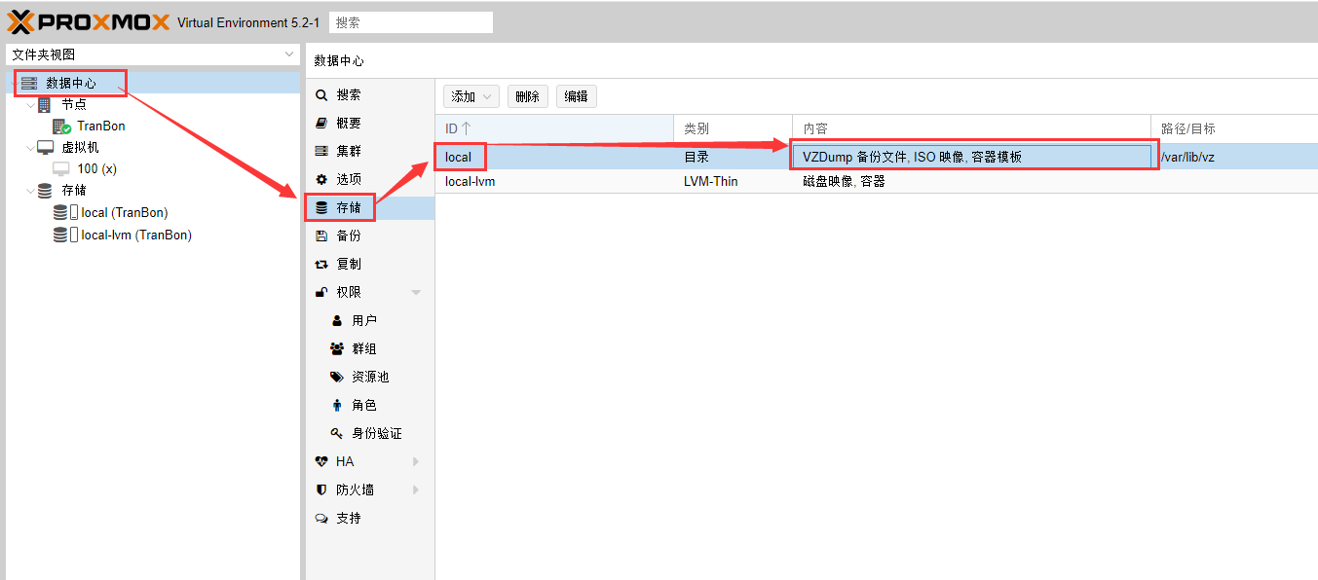The height and width of the screenshot is (580, 1318).
Task: Select the local-lvm storage row ID
Action: coord(471,181)
